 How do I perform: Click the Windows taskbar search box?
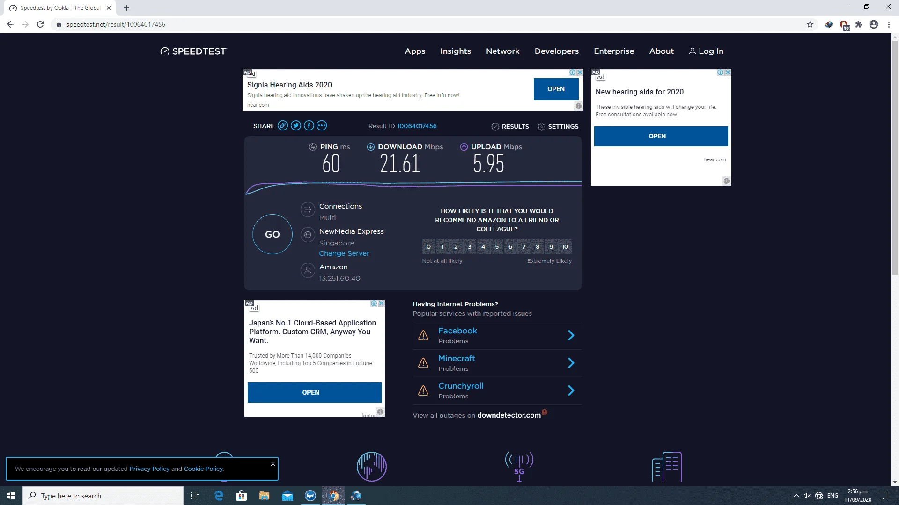(103, 496)
